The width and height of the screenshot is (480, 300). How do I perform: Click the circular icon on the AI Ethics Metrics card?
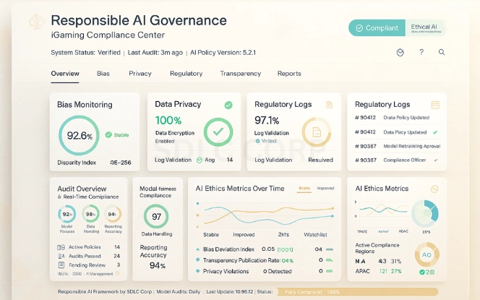click(434, 189)
